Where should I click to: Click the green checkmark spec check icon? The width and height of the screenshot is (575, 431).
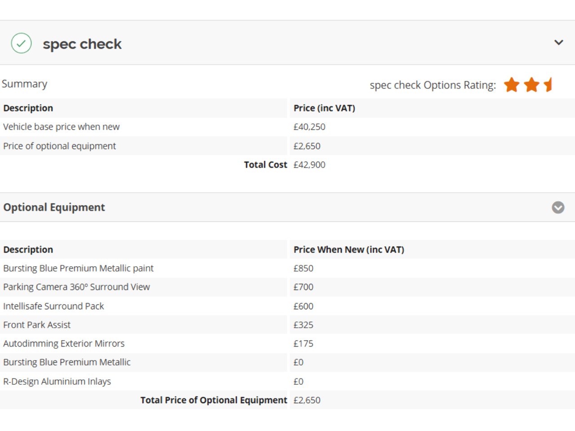(21, 44)
